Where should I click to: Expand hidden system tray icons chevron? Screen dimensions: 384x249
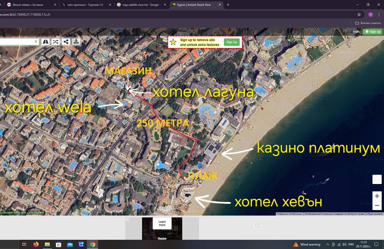pos(327,245)
